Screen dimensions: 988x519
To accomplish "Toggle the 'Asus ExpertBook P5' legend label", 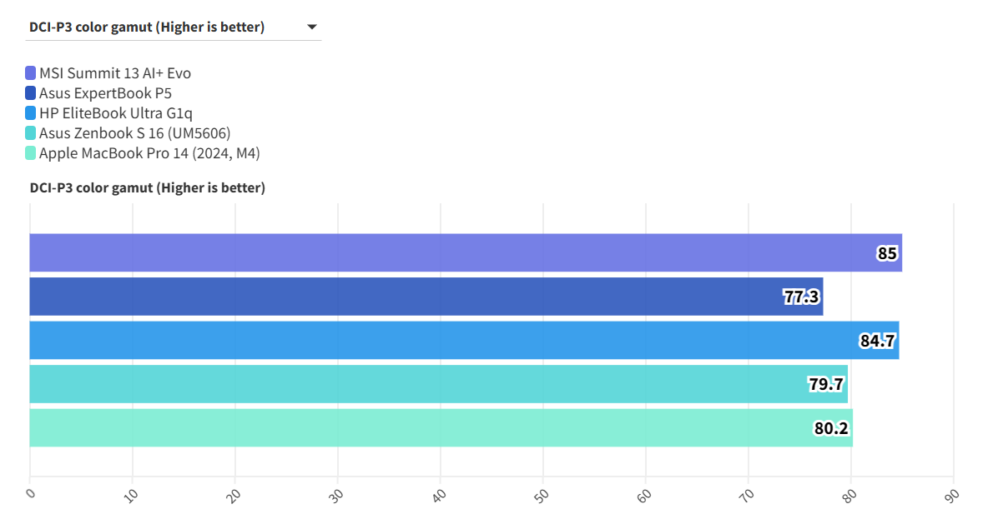I will [105, 93].
